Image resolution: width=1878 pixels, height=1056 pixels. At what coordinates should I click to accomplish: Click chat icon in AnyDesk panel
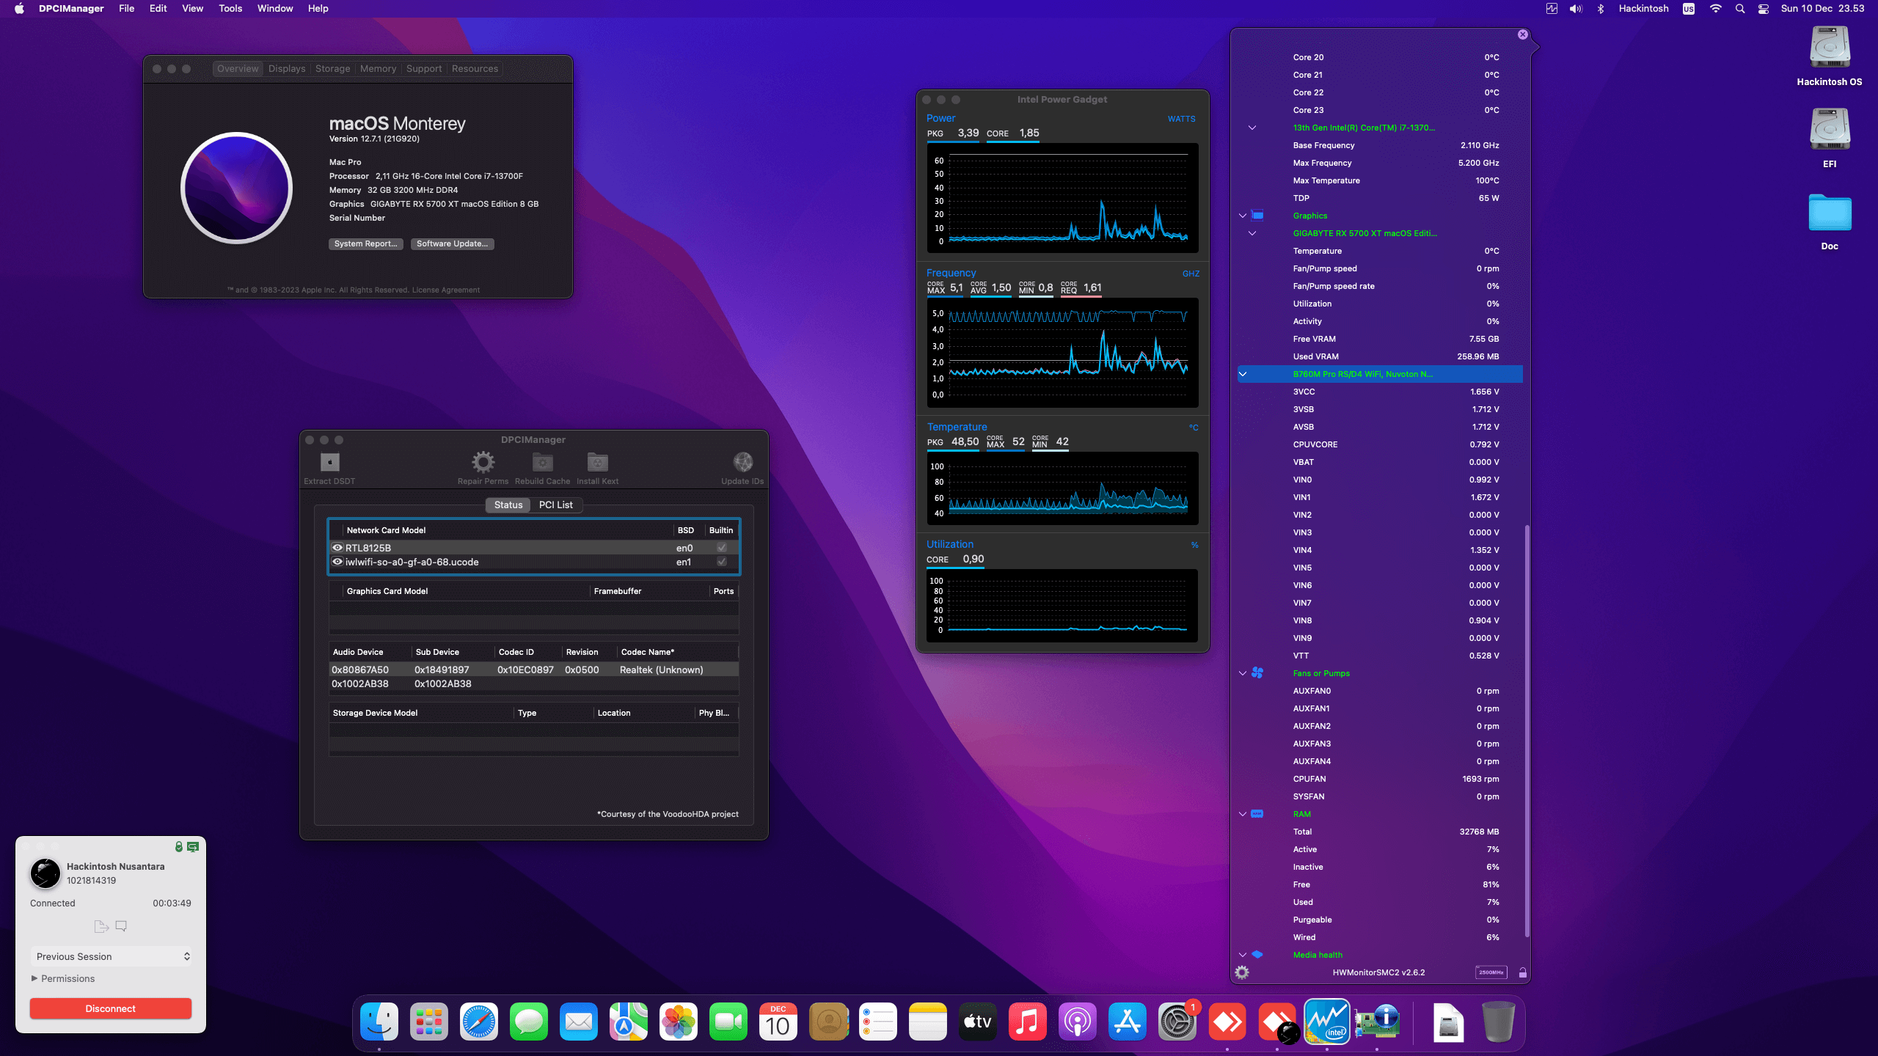coord(121,926)
